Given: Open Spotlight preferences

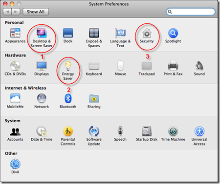Looking at the screenshot, I should click(x=173, y=36).
